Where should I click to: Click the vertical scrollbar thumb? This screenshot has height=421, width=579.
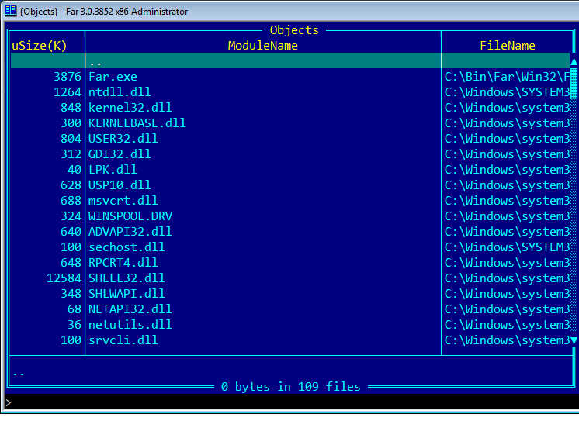tap(574, 84)
